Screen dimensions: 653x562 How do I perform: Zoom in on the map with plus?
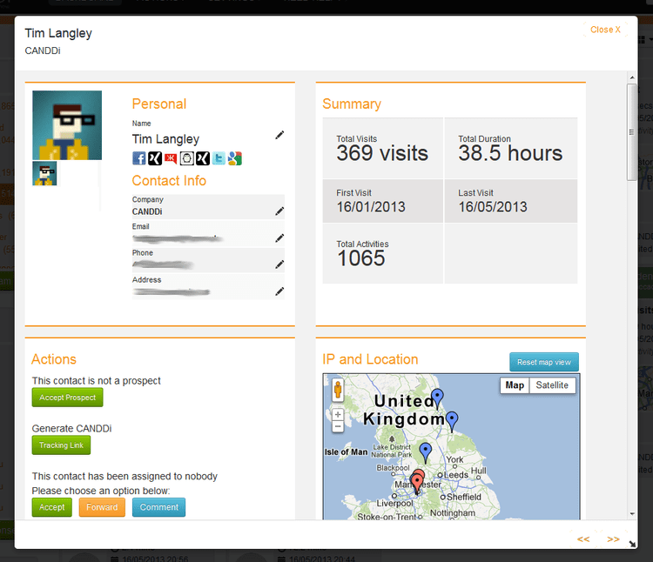[x=338, y=414]
